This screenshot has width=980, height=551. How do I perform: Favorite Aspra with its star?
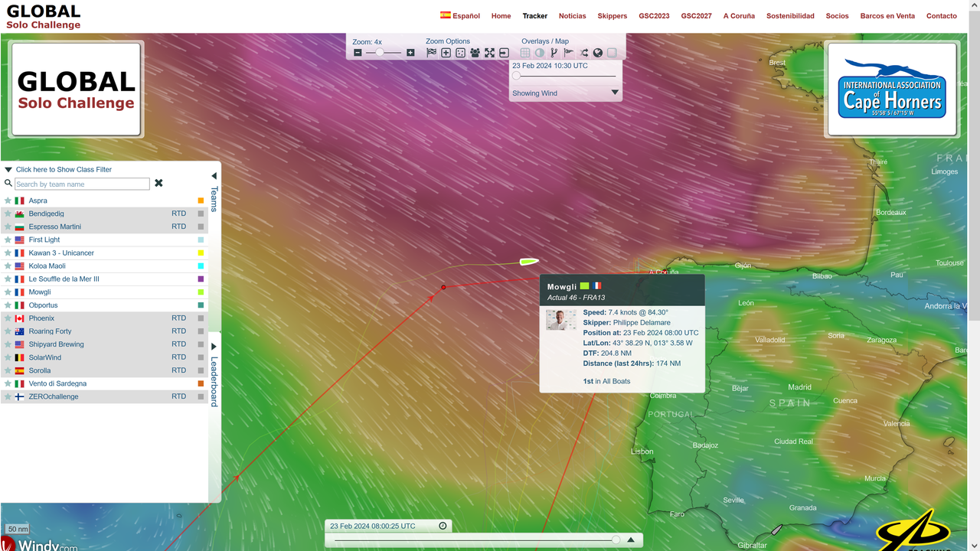coord(8,201)
